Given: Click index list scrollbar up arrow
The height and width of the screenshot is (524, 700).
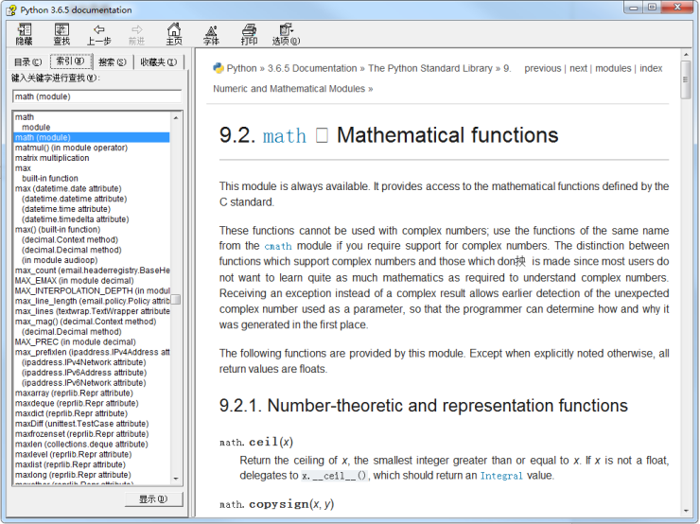Looking at the screenshot, I should coord(176,117).
